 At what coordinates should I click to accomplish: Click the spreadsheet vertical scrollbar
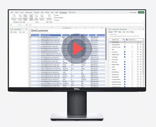[x=106, y=44]
